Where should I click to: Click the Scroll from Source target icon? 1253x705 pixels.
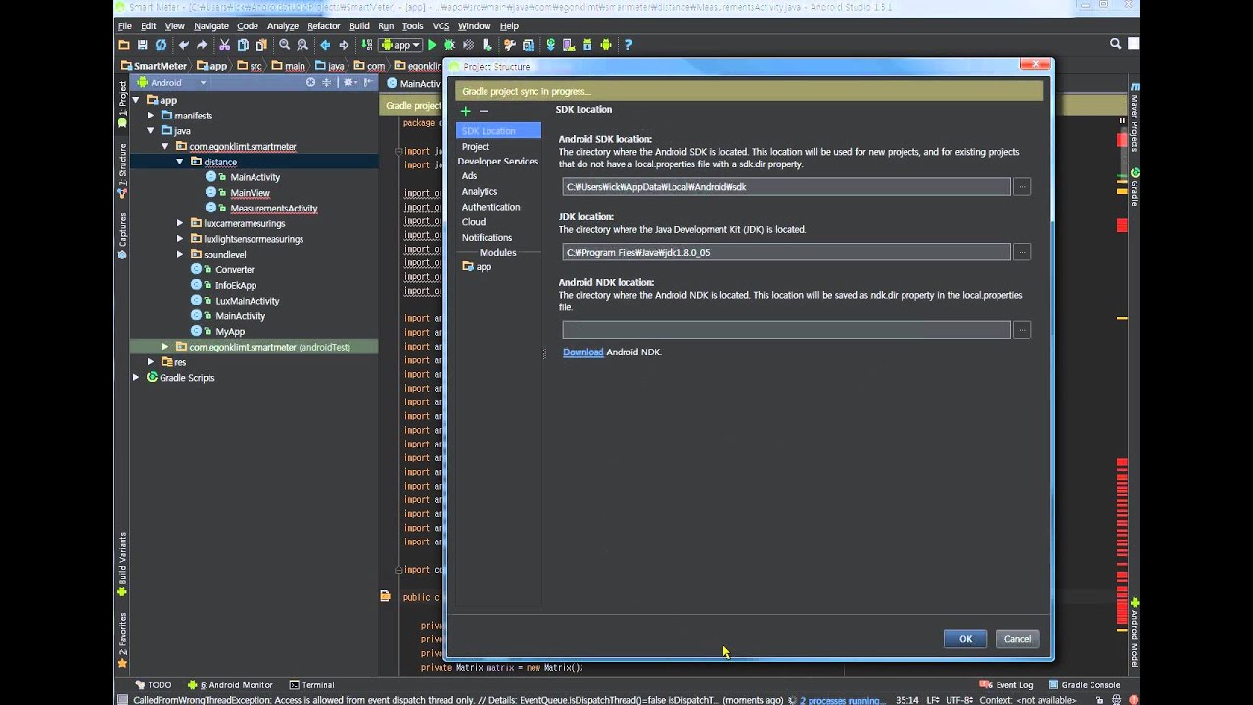coord(311,82)
